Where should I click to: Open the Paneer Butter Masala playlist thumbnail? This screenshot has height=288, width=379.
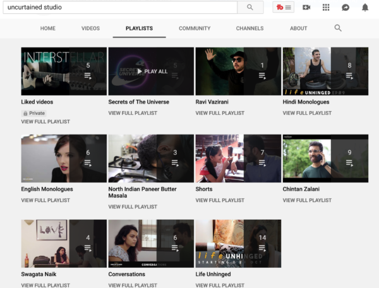(151, 159)
